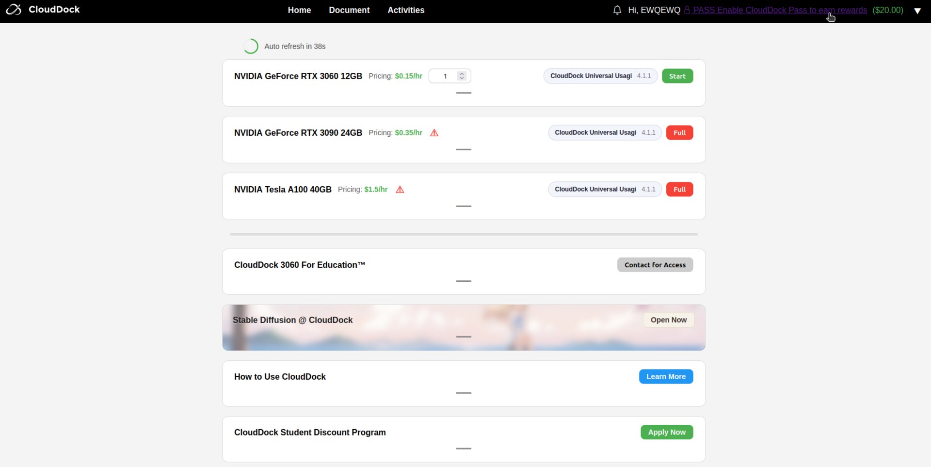Click the lock icon before PASS link
The image size is (931, 467).
[x=687, y=10]
